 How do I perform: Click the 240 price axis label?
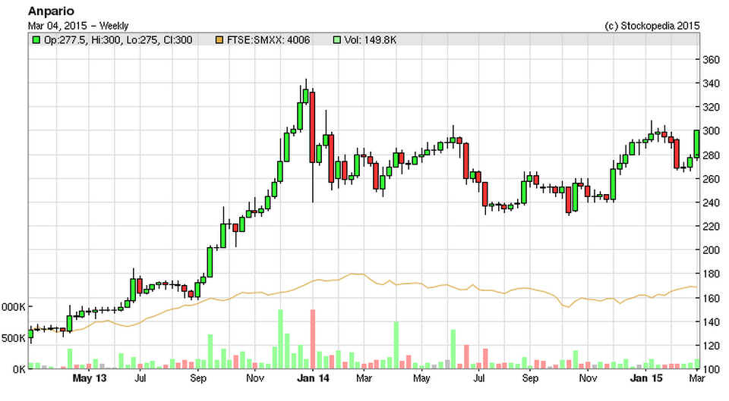coord(711,203)
